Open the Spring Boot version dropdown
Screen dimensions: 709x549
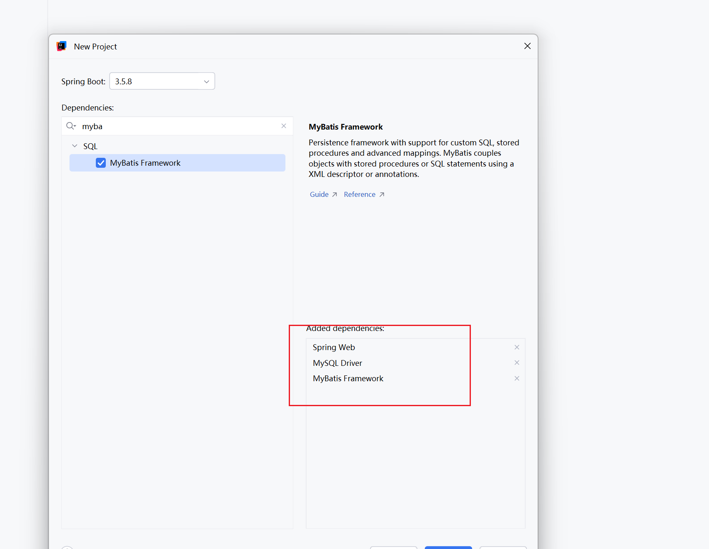pos(162,81)
